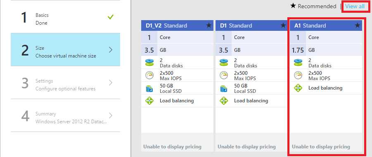Open step 4 Summary

click(x=66, y=115)
